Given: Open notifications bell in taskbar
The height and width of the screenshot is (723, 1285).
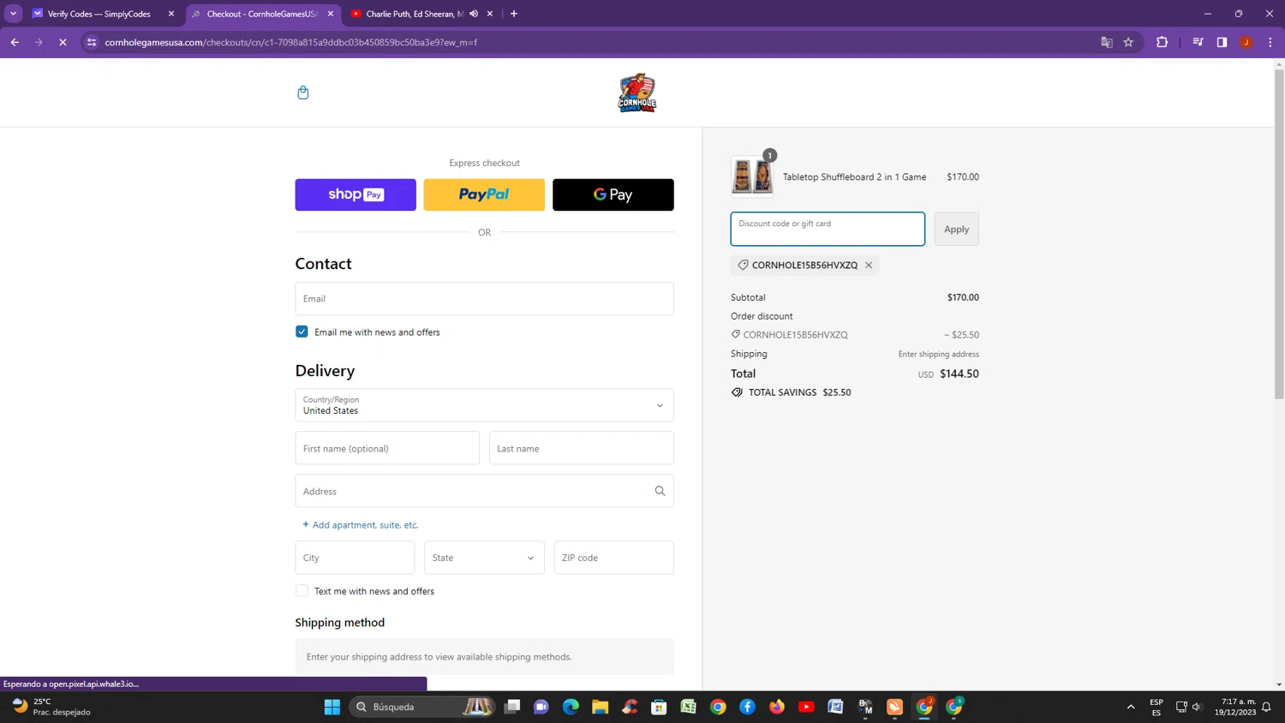Looking at the screenshot, I should point(1266,707).
